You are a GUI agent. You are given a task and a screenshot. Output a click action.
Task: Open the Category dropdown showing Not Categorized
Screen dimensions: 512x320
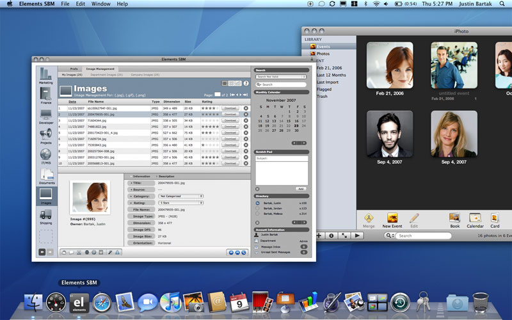pos(181,196)
